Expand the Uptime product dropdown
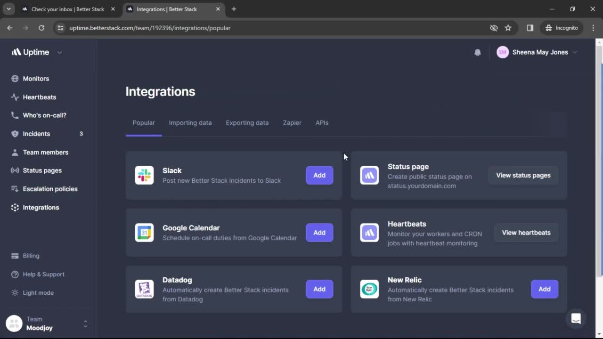Viewport: 603px width, 339px height. 59,52
